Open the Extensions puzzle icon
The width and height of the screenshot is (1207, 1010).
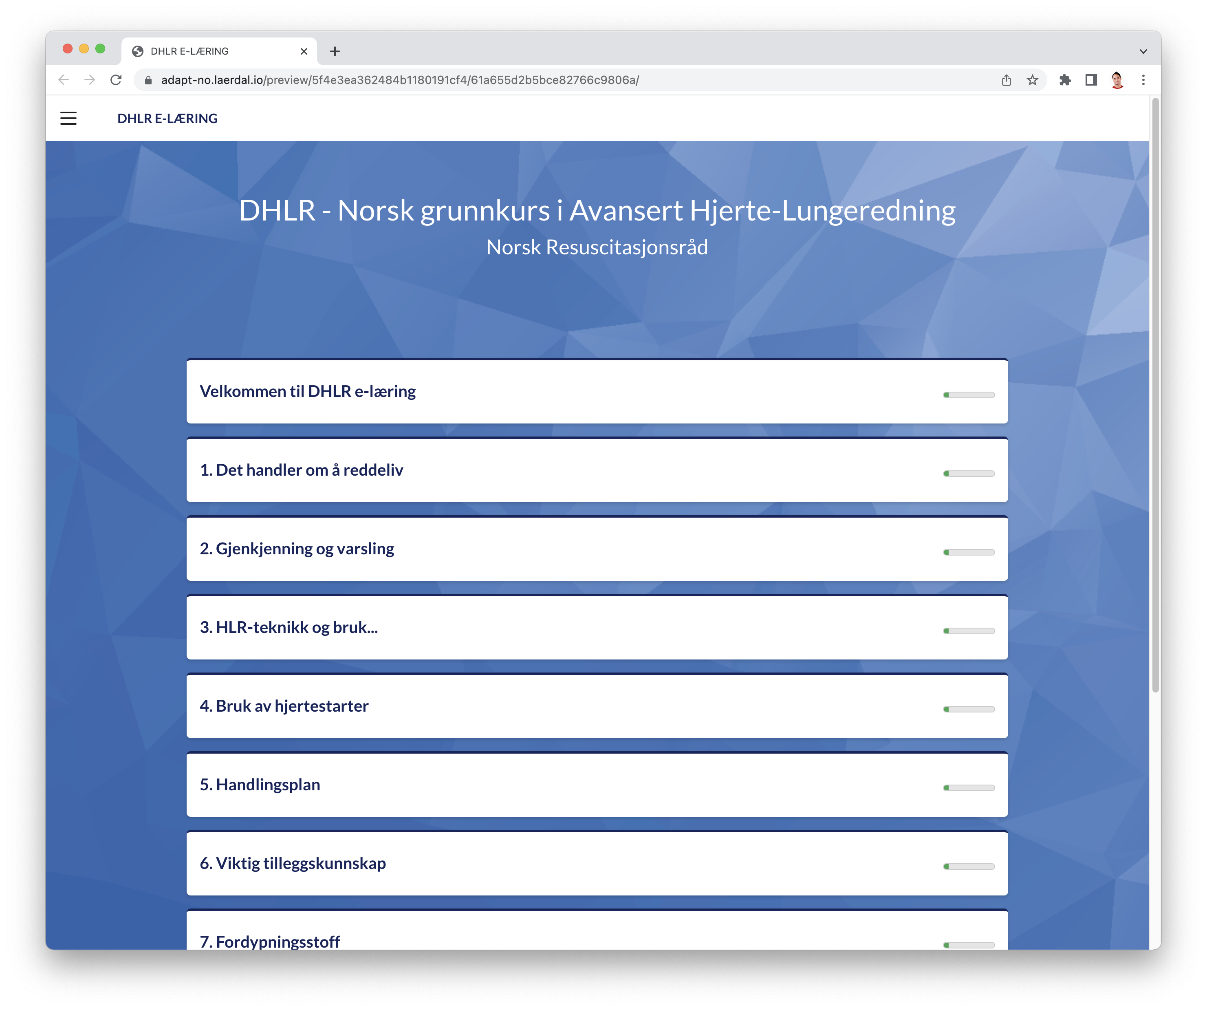1065,80
